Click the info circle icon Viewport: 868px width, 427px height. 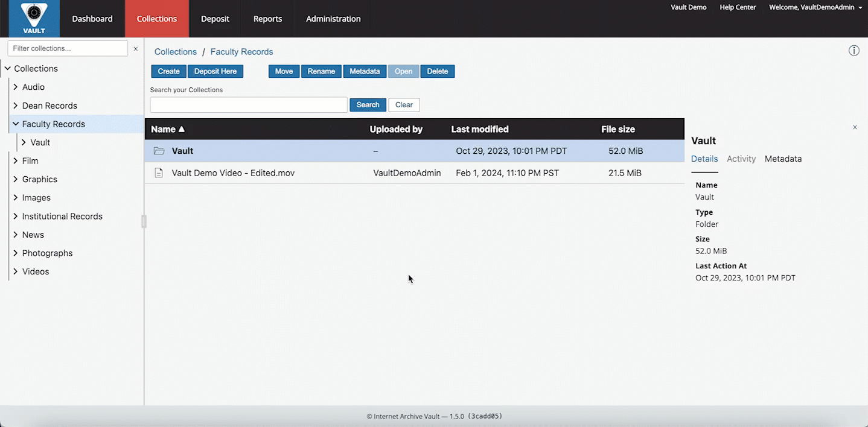pos(854,51)
